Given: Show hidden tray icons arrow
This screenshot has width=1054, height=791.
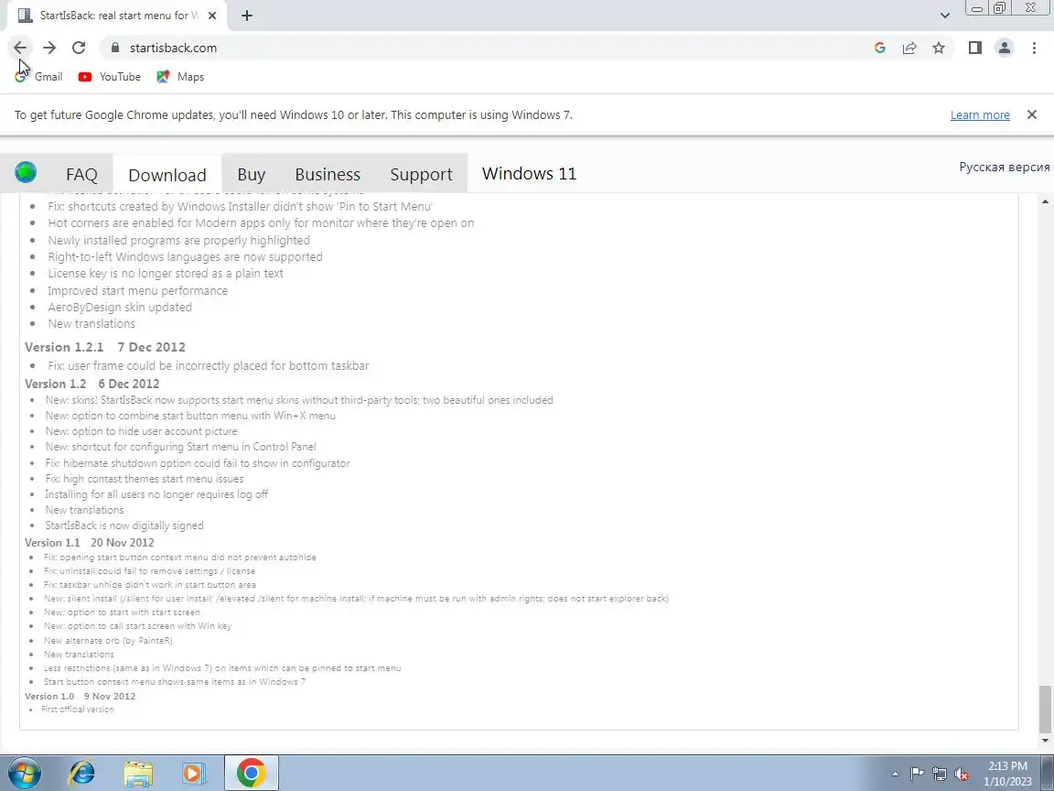Looking at the screenshot, I should pos(895,775).
